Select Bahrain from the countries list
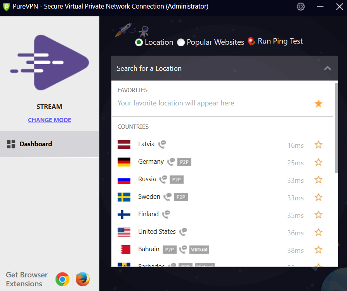347x291 pixels. 222,250
